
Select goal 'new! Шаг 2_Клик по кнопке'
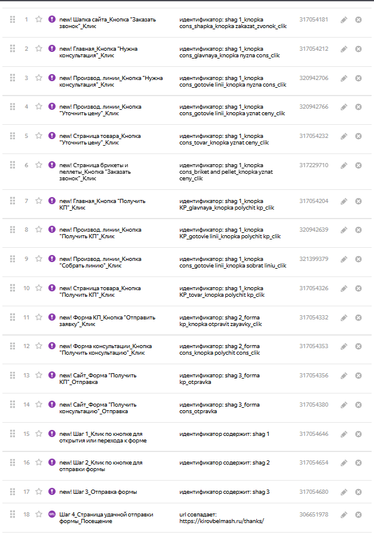coord(101,466)
